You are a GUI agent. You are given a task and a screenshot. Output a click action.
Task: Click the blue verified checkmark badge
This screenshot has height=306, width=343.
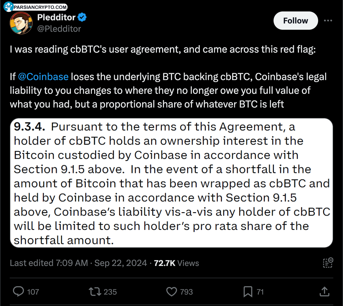82,17
